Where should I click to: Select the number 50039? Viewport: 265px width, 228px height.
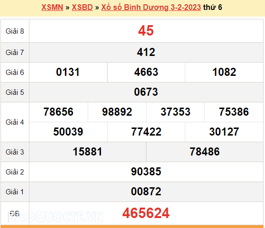[68, 132]
